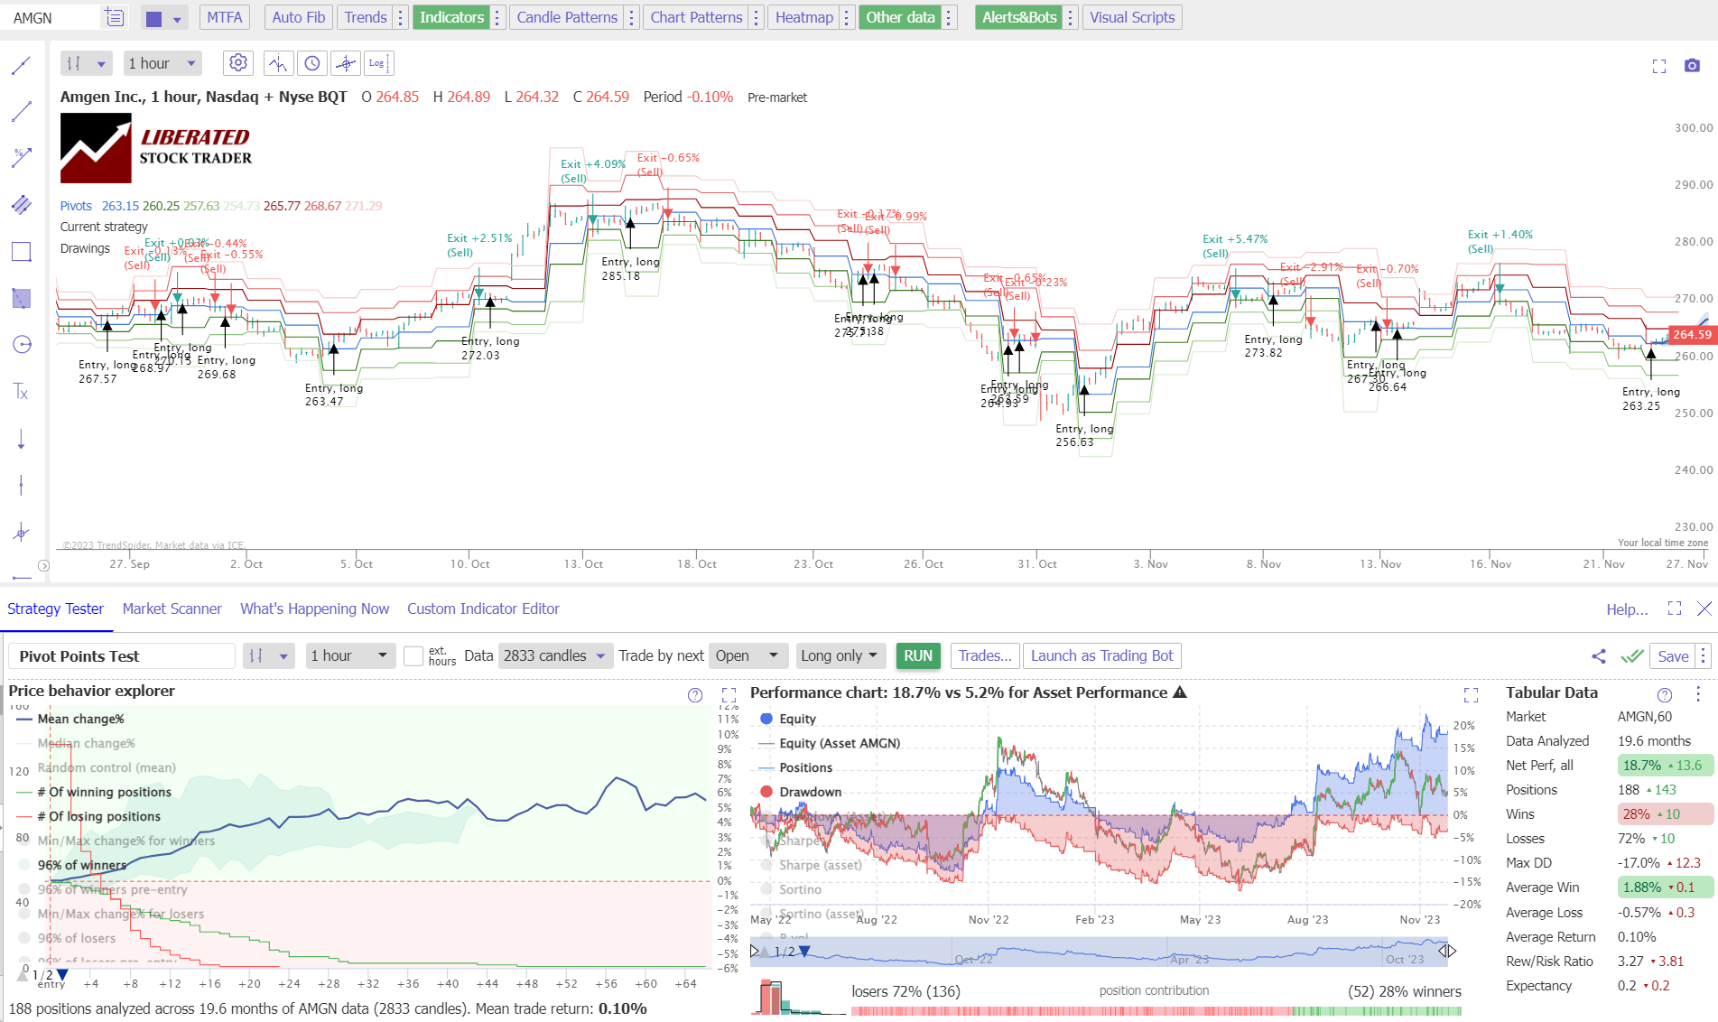Viewport: 1718px width, 1022px height.
Task: Open the chart settings gear icon
Action: (x=237, y=62)
